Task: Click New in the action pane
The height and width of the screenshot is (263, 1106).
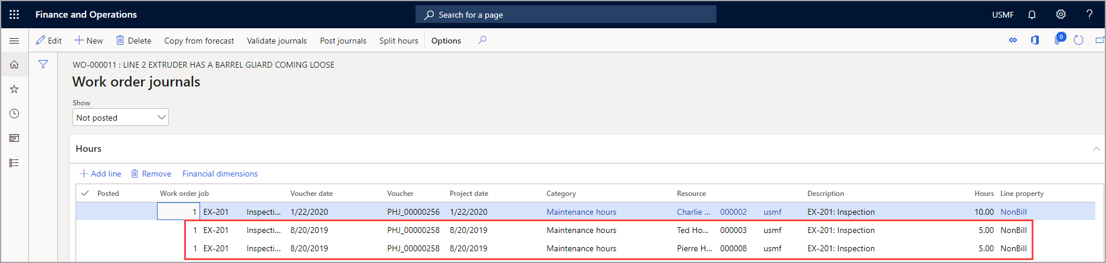Action: tap(89, 41)
